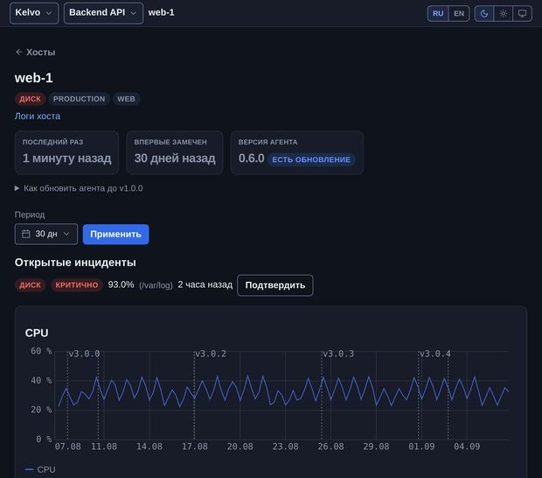Click the v3.0.0 deployment marker
The height and width of the screenshot is (478, 542).
84,354
